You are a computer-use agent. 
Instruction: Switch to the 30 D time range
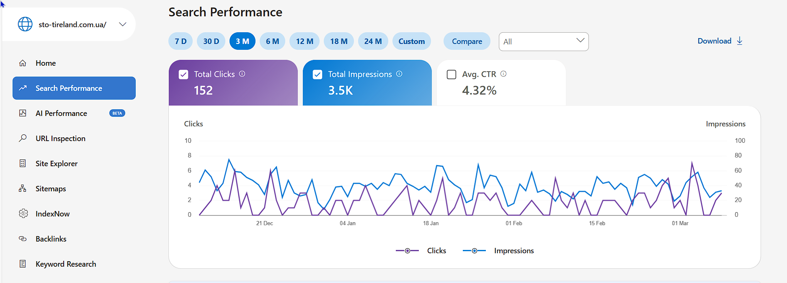[211, 41]
